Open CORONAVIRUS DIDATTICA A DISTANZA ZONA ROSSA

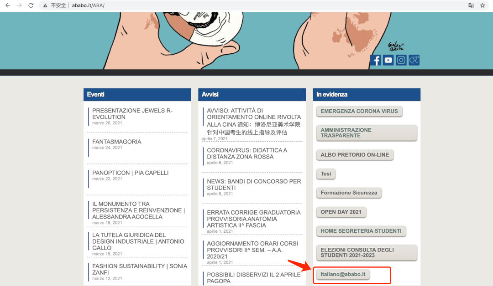tap(247, 153)
